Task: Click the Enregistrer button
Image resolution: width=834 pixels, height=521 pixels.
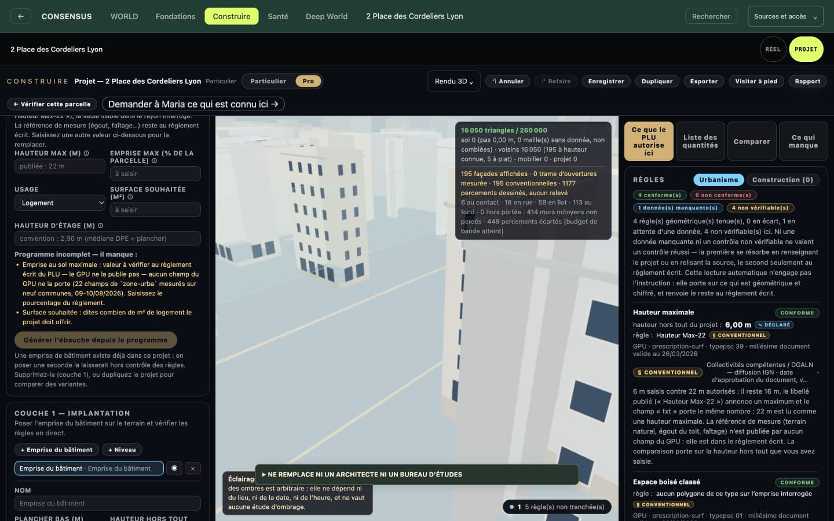Action: click(x=606, y=81)
